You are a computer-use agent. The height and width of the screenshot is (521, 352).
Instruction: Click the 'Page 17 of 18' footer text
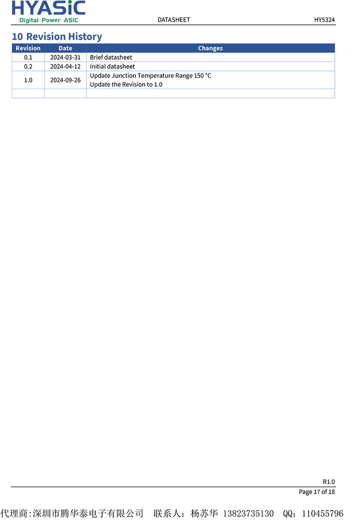(317, 492)
